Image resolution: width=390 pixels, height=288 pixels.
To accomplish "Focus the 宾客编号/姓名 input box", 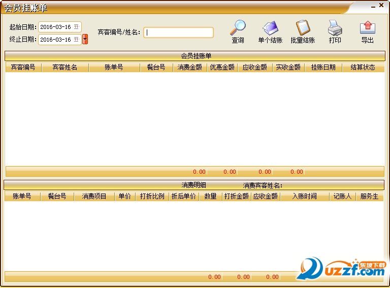I will point(178,33).
